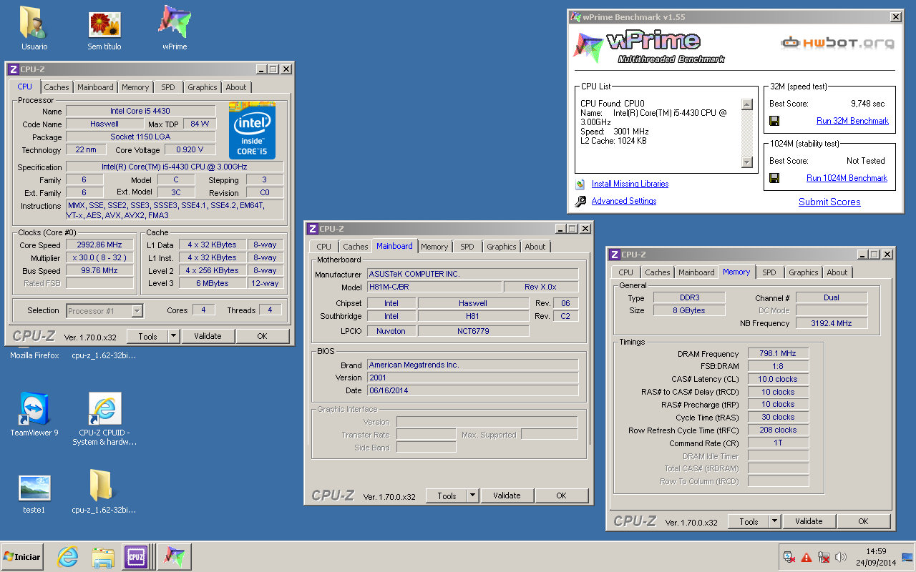Click the Intel Core i5 logo
Viewport: 916px width, 572px height.
click(x=252, y=130)
